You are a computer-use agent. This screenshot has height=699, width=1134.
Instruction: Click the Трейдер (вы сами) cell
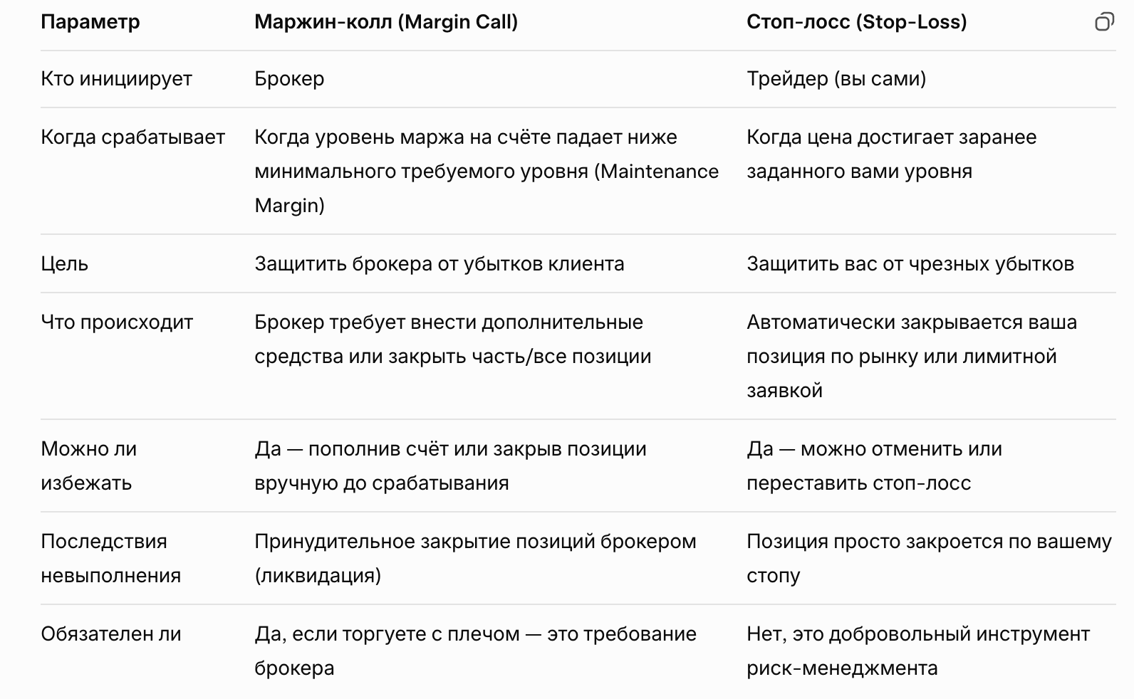[x=836, y=79]
